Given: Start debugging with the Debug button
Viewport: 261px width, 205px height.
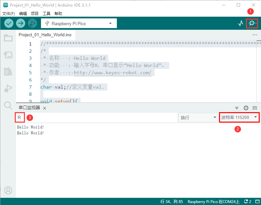Looking at the screenshot, I should point(32,24).
